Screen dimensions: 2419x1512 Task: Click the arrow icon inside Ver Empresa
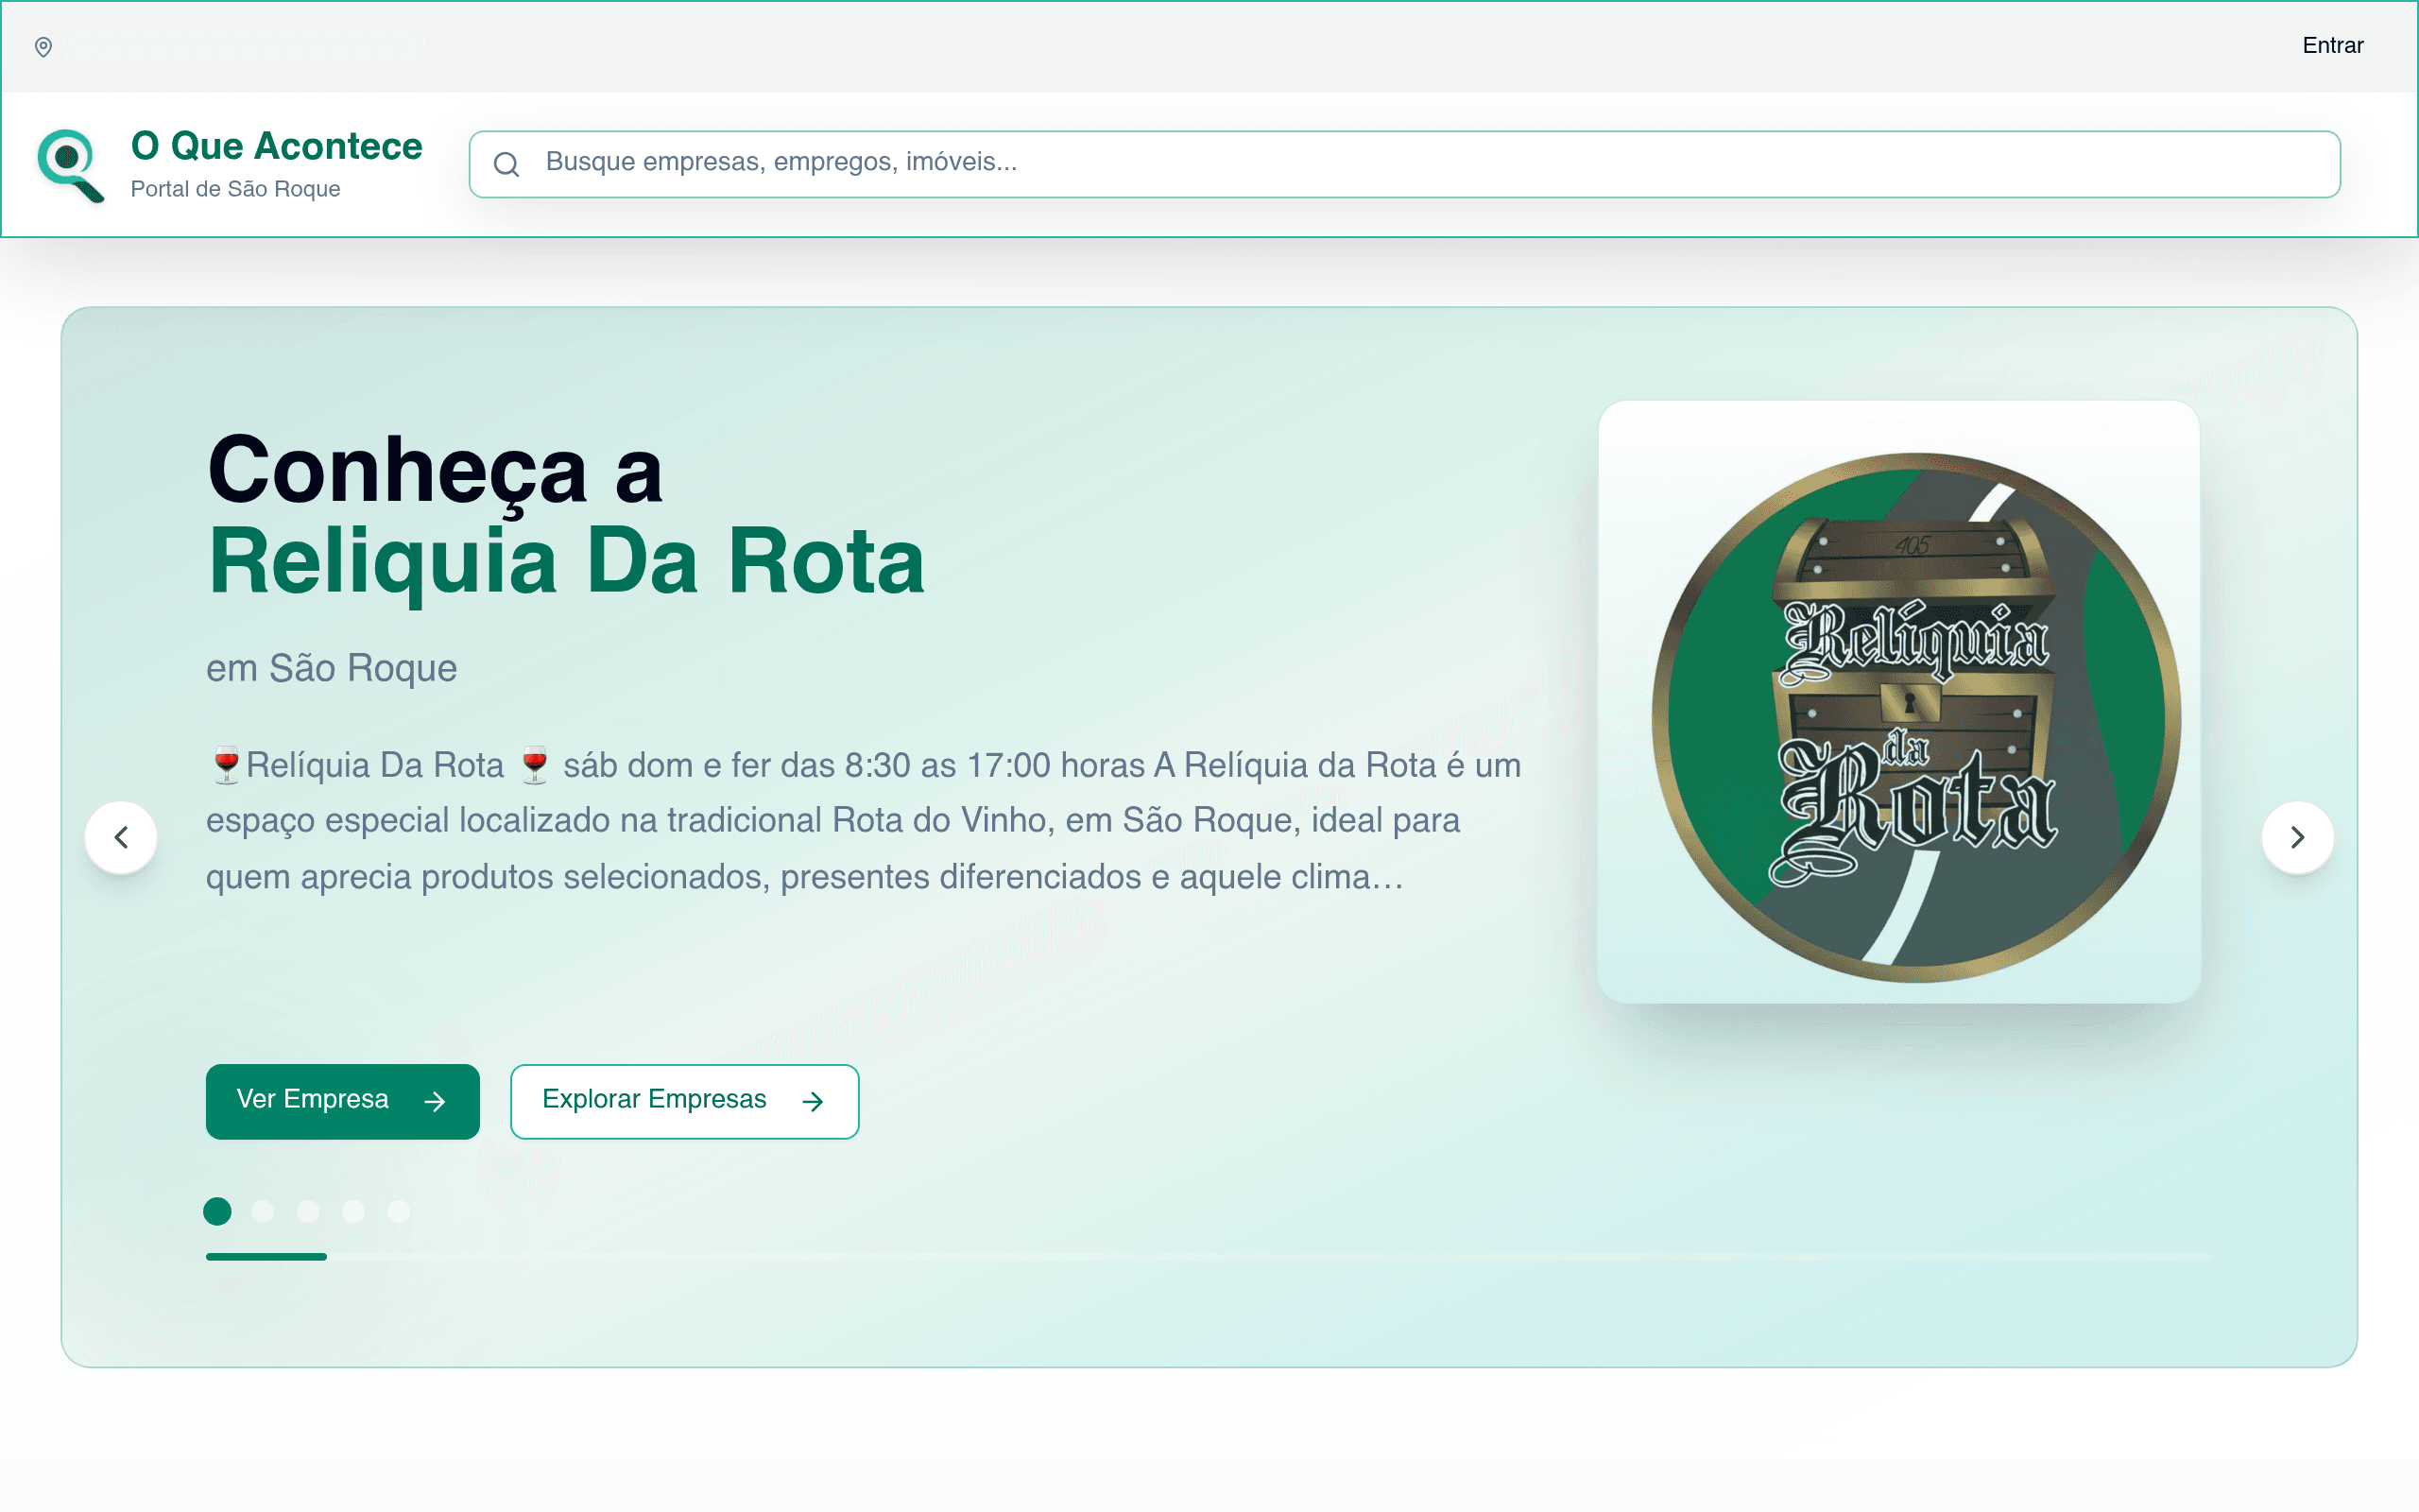tap(434, 1101)
